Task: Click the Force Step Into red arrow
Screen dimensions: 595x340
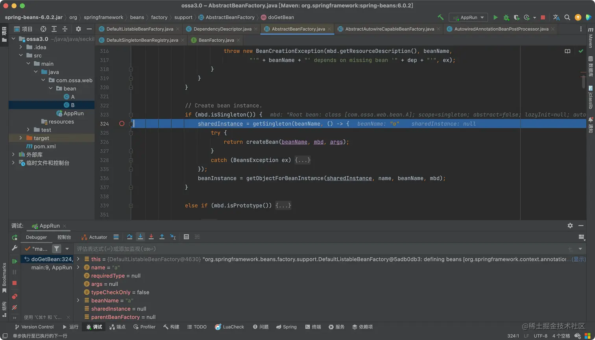Action: coord(151,237)
